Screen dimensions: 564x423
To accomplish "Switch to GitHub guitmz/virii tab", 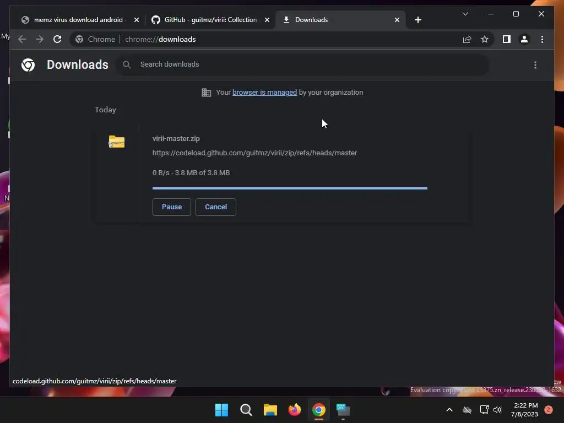I will coord(210,20).
